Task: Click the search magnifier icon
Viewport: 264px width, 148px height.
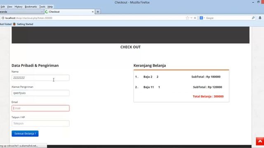Action: [x=253, y=18]
